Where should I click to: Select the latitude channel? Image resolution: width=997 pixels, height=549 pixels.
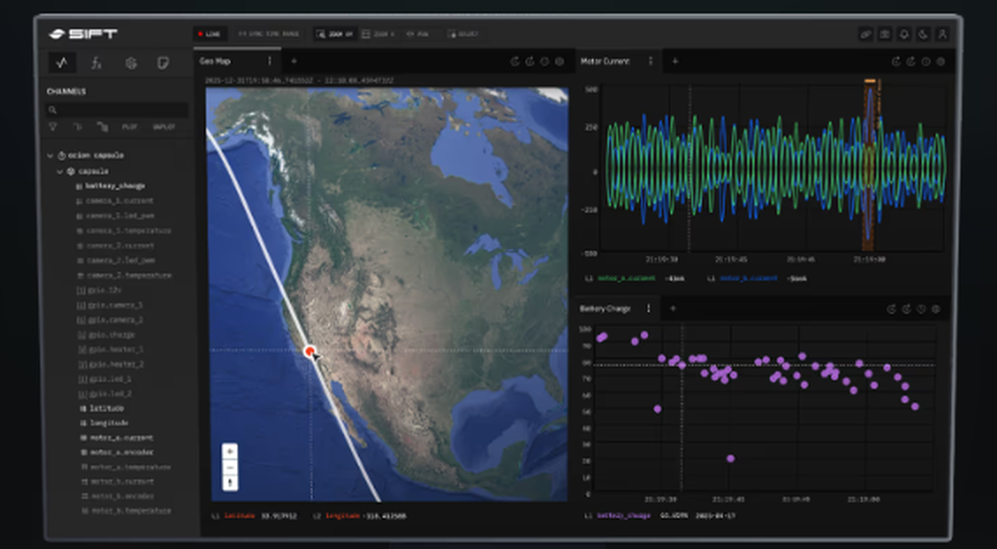107,409
